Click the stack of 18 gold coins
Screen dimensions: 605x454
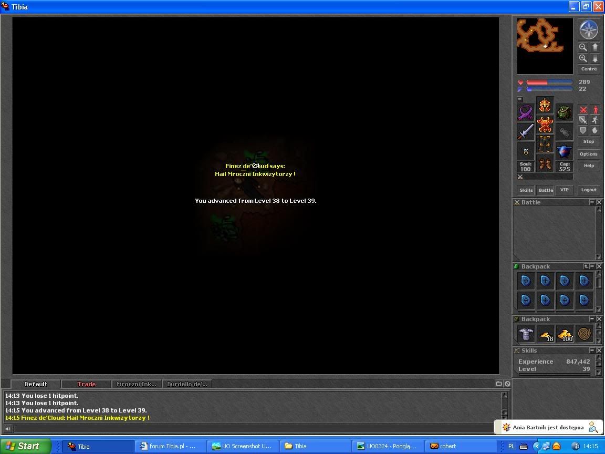[x=546, y=334]
